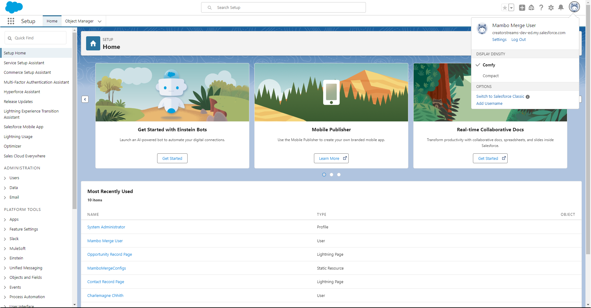The height and width of the screenshot is (308, 591).
Task: Open Salesforce Help via question mark icon
Action: [541, 7]
